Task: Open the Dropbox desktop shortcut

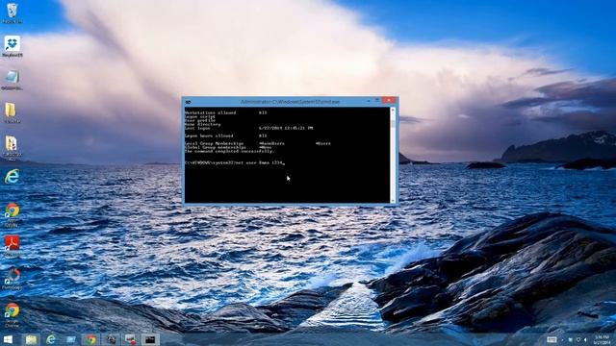Action: point(13,46)
